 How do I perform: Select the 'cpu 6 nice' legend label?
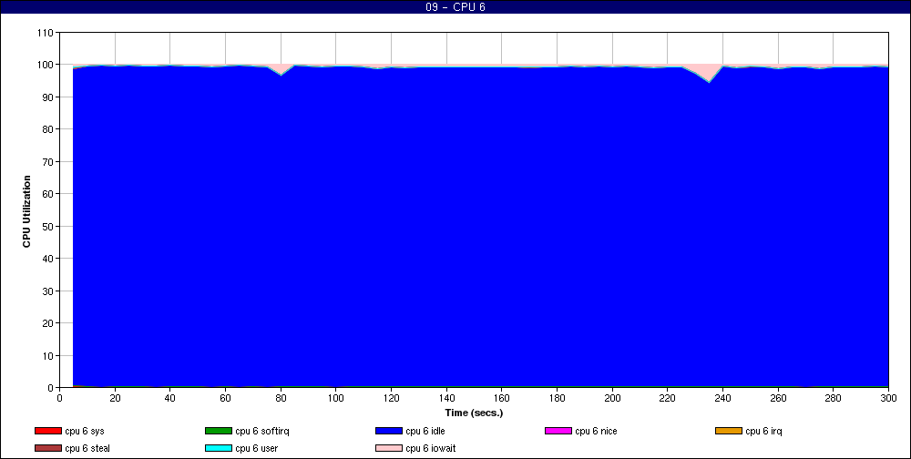[x=596, y=431]
